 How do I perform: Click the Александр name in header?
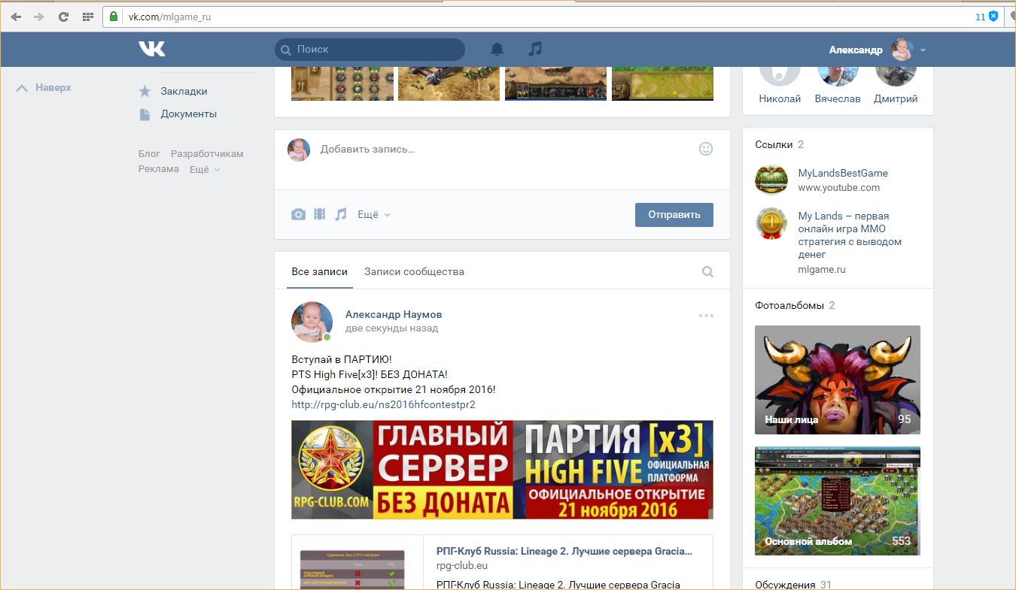(x=856, y=50)
